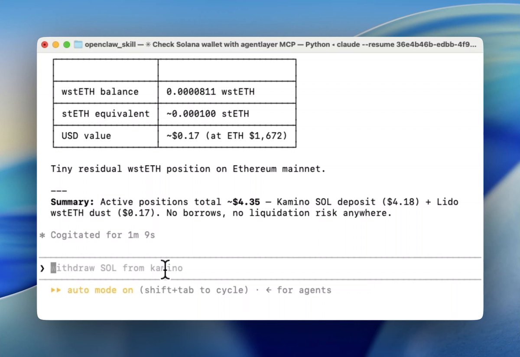The height and width of the screenshot is (357, 520).
Task: Click the prompt chevron before the input
Action: pos(42,268)
